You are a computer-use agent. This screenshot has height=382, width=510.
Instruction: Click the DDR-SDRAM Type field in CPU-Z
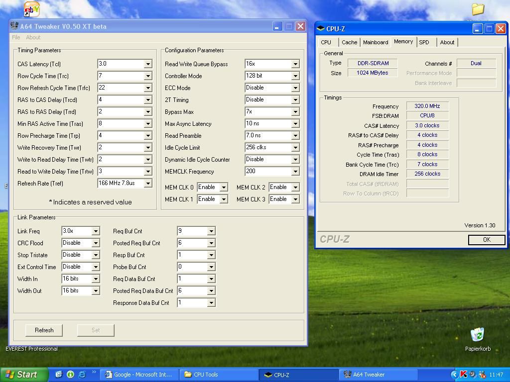(373, 63)
